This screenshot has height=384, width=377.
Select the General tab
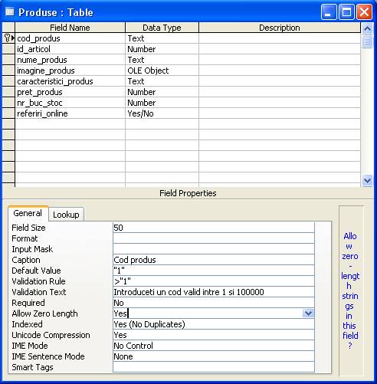click(x=28, y=213)
